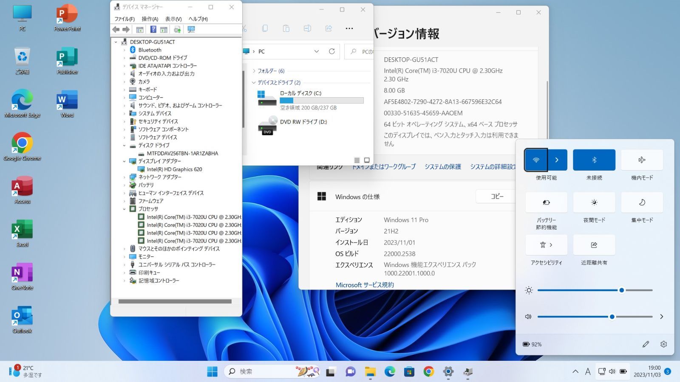Adjust the brightness slider in quick settings
This screenshot has width=680, height=382.
621,290
